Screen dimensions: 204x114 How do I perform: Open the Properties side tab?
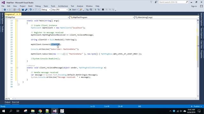click(201, 54)
